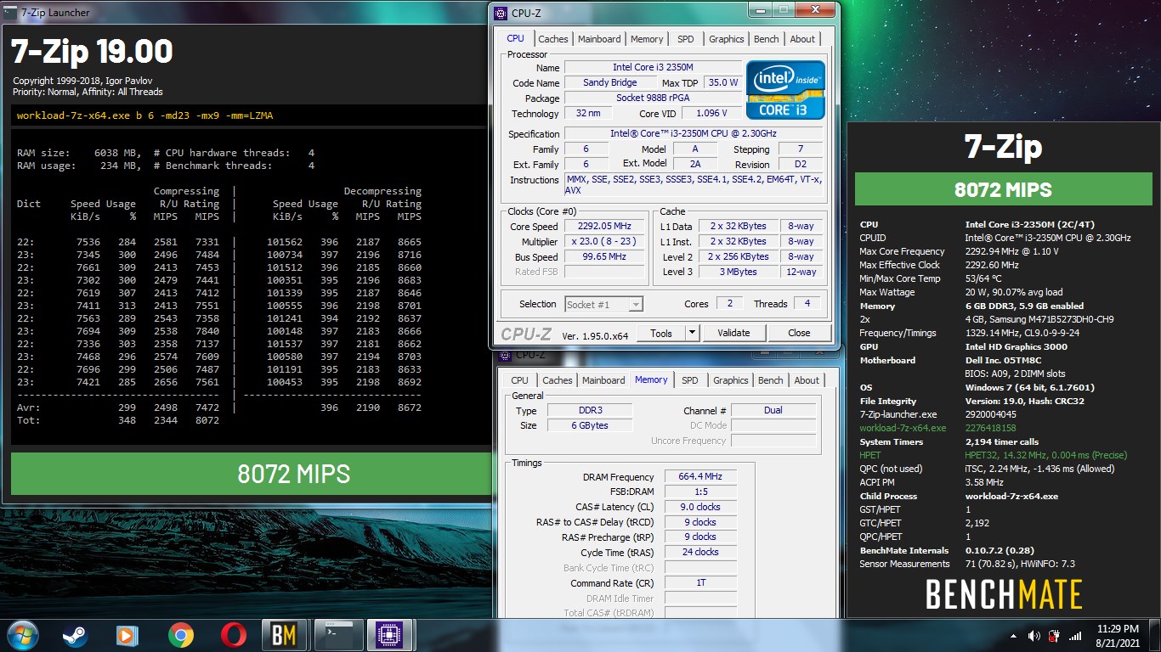The height and width of the screenshot is (652, 1161).
Task: Click the Close button at CPU-Z bottom
Action: [x=799, y=333]
